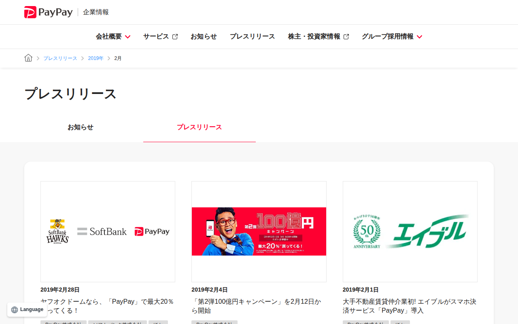
Task: Go to home via breadcrumb house icon
Action: click(28, 58)
